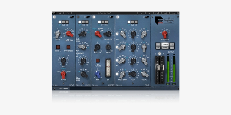Select MS mode in the Tone module
Viewport: 231px width, 115px height.
tap(136, 22)
